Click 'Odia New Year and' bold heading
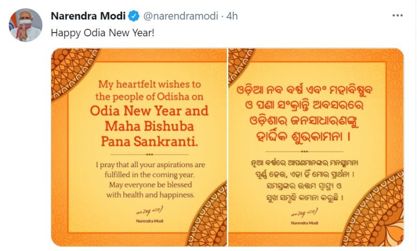Viewport: 417px width, 251px height. 149,111
